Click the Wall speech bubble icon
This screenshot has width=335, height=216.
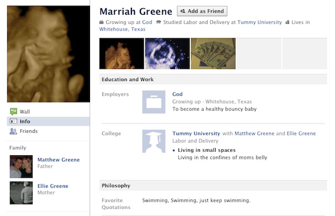pyautogui.click(x=14, y=111)
